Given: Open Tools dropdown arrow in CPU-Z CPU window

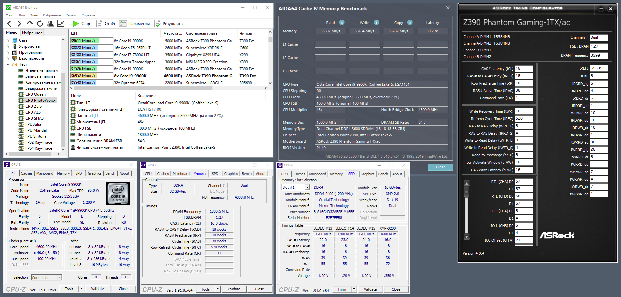Looking at the screenshot, I should (81, 289).
